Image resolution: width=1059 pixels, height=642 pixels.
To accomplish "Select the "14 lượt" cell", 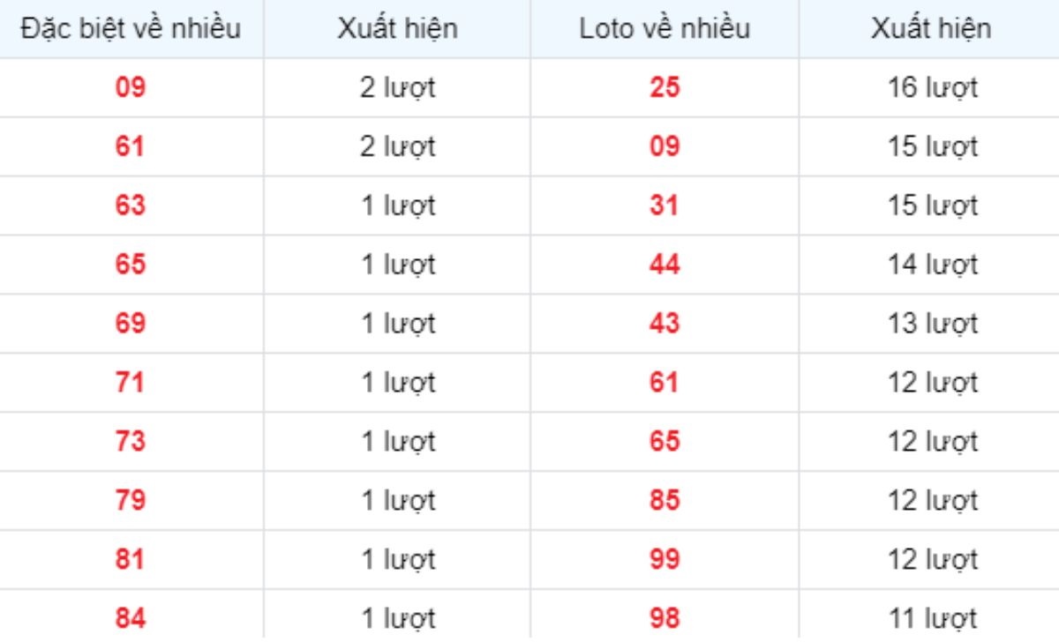I will [x=933, y=265].
